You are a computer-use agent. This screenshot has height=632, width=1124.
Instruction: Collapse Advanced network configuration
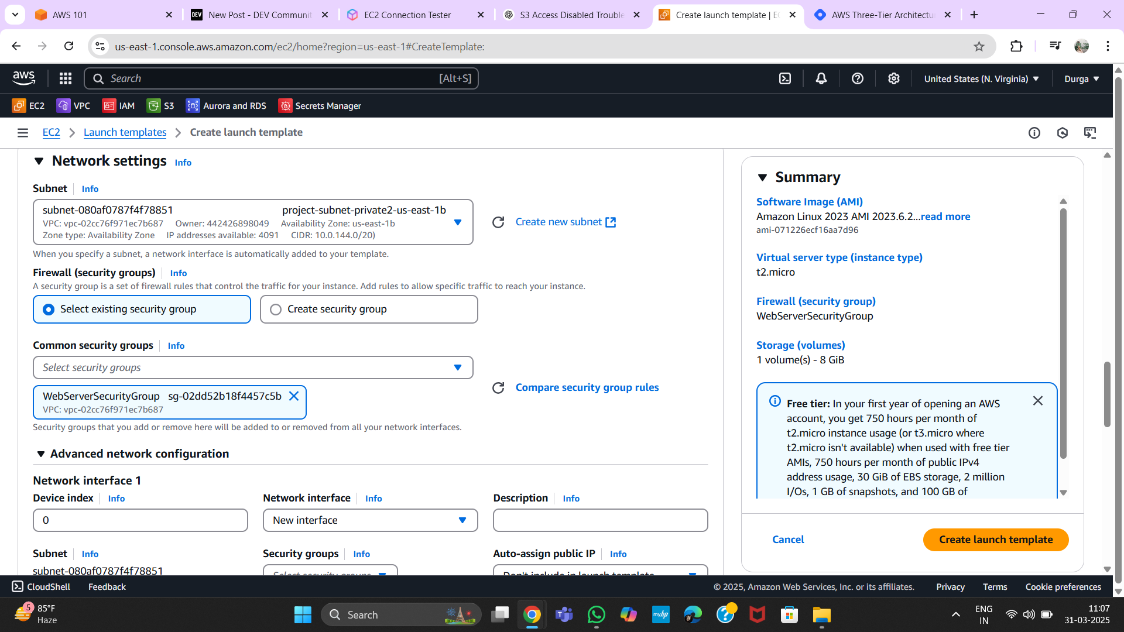click(41, 454)
